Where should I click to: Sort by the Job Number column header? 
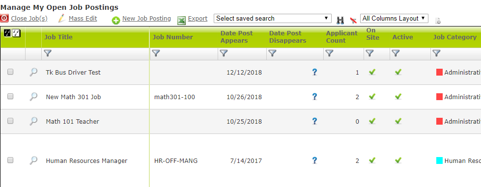pos(173,37)
